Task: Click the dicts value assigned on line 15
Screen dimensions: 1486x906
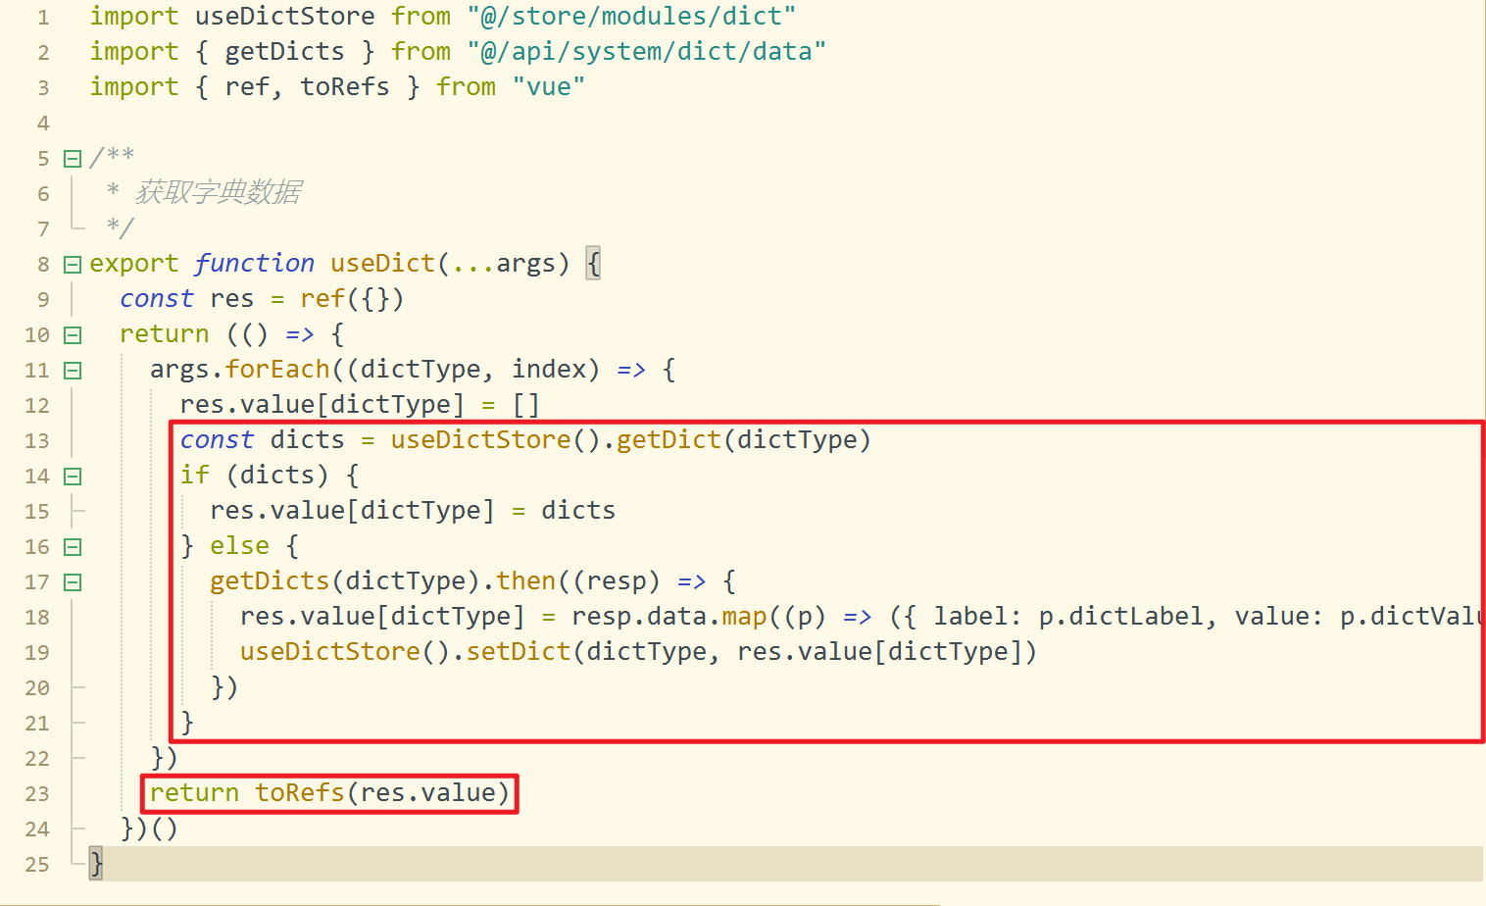Action: 578,511
